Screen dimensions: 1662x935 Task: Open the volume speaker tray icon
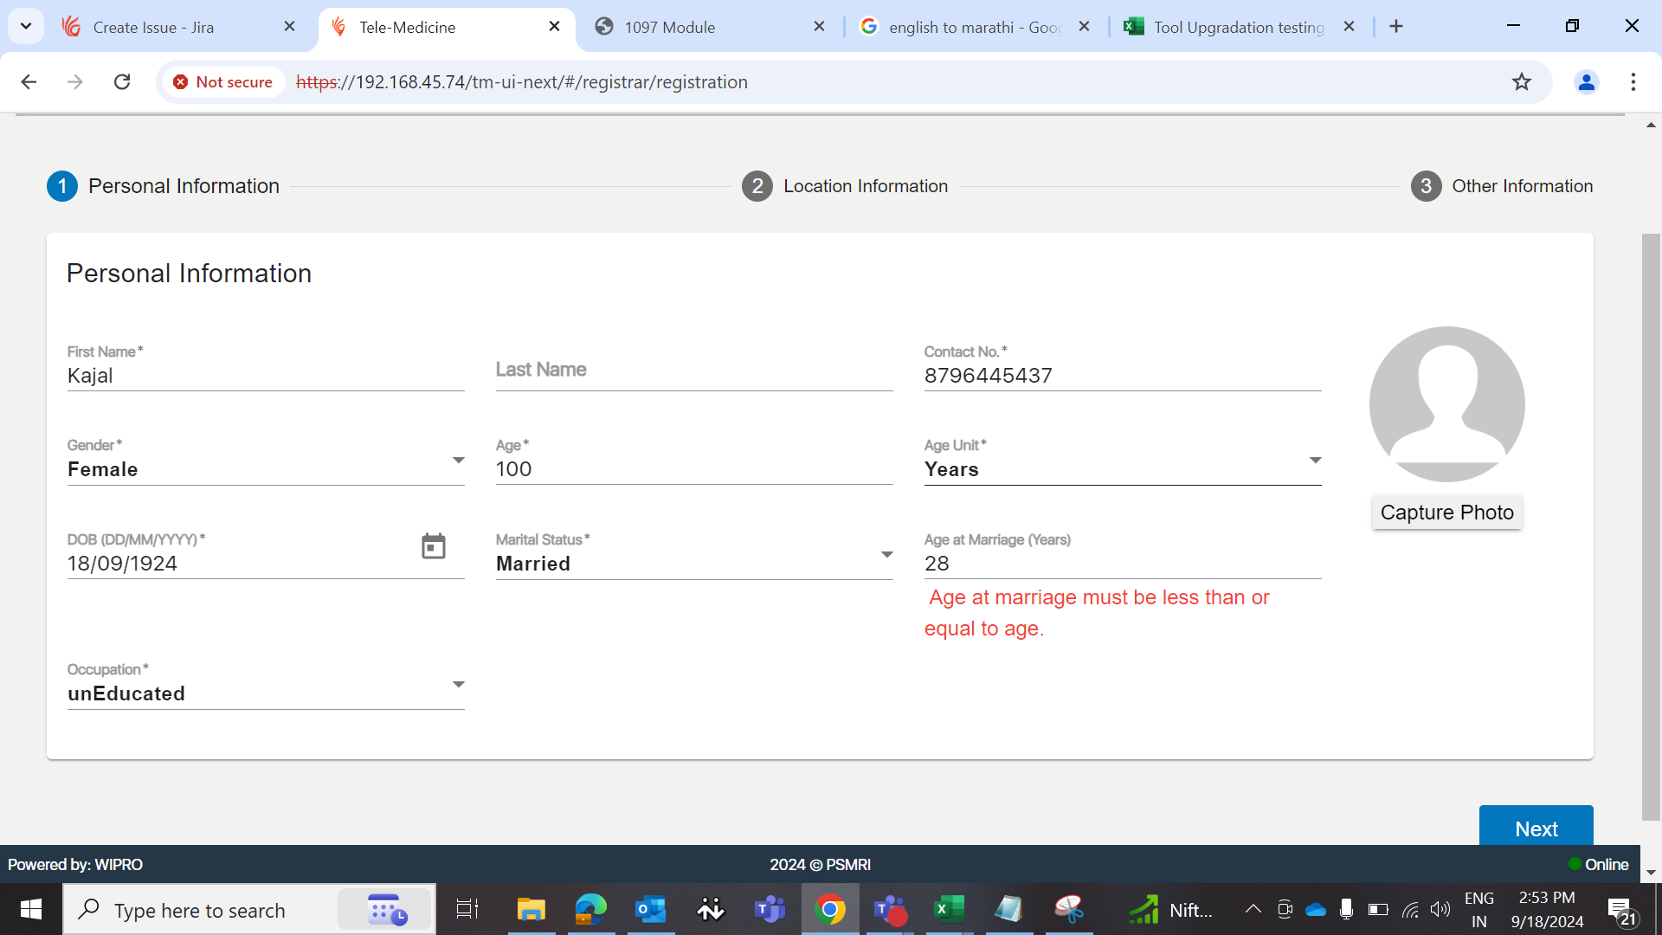pyautogui.click(x=1440, y=909)
